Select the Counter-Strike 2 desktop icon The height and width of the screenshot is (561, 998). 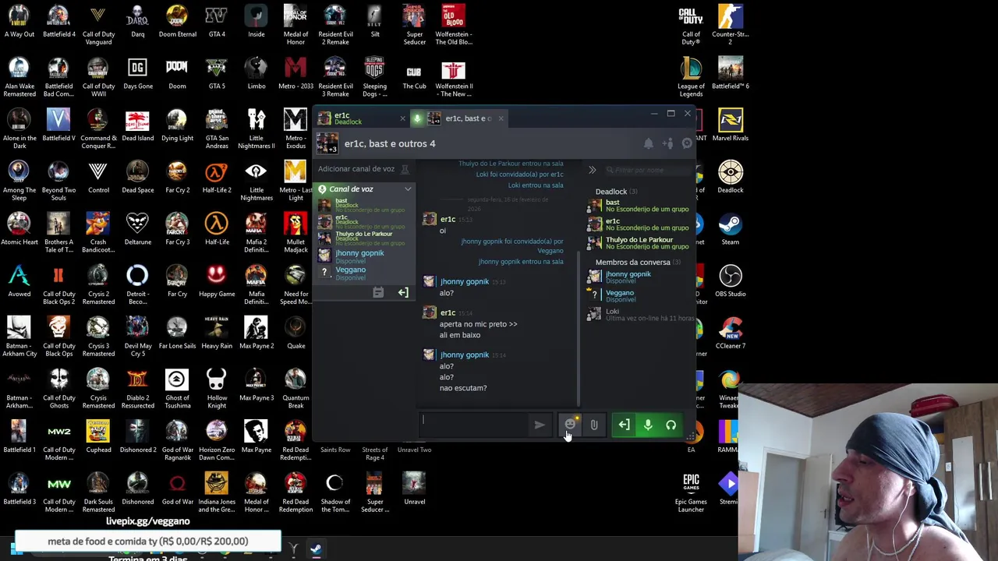(x=730, y=25)
